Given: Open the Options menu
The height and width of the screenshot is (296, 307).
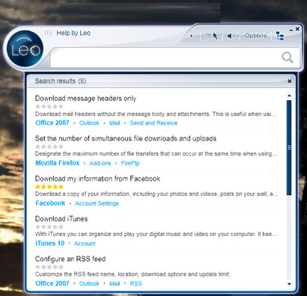Looking at the screenshot, I should tap(255, 36).
